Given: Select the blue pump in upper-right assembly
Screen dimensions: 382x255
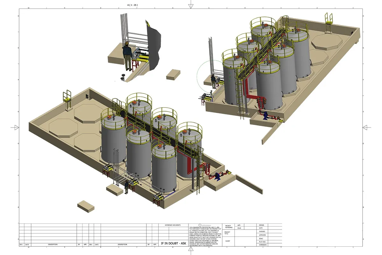Looking at the screenshot, I should (x=265, y=115).
